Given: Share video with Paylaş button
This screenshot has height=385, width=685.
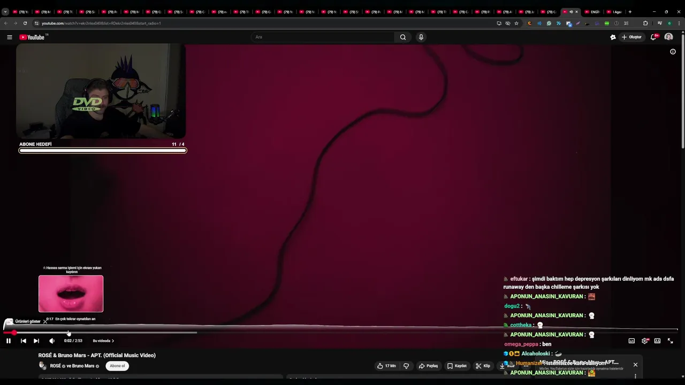Looking at the screenshot, I should click(429, 366).
